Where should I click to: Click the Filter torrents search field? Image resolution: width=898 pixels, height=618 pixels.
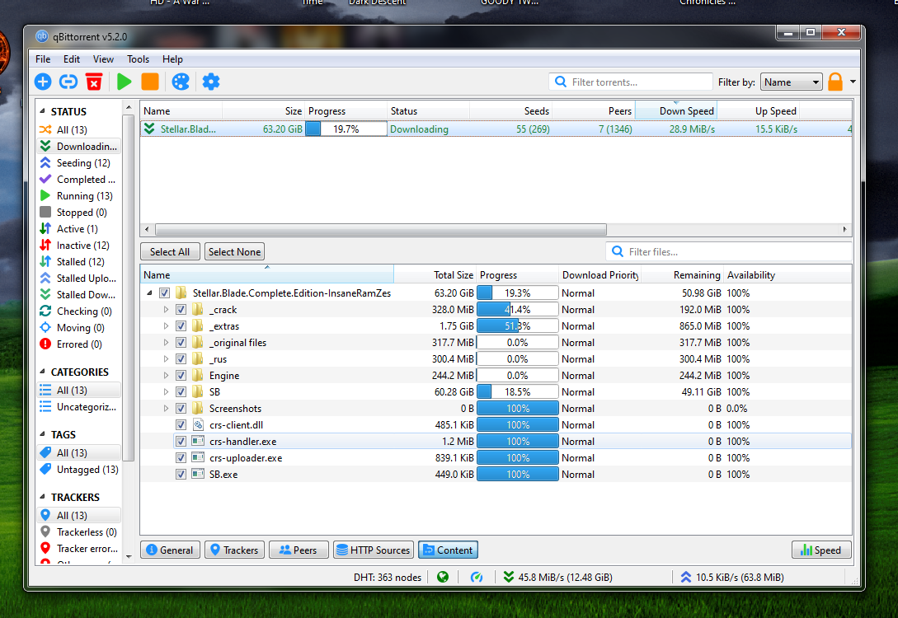click(x=631, y=82)
